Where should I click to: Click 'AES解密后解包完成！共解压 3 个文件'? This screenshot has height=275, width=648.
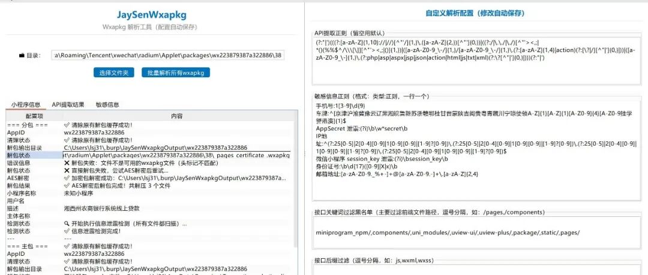coord(121,186)
